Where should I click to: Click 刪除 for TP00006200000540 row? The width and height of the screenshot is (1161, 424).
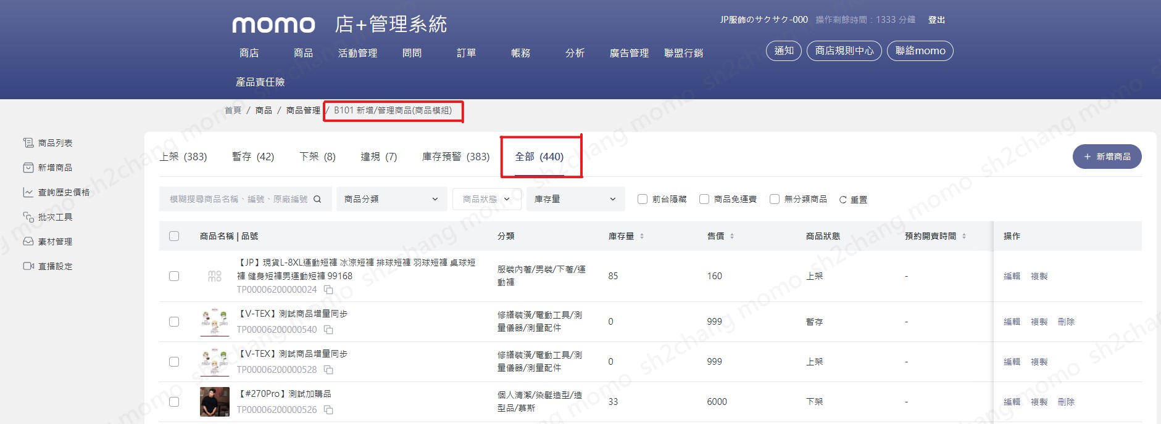[1067, 322]
